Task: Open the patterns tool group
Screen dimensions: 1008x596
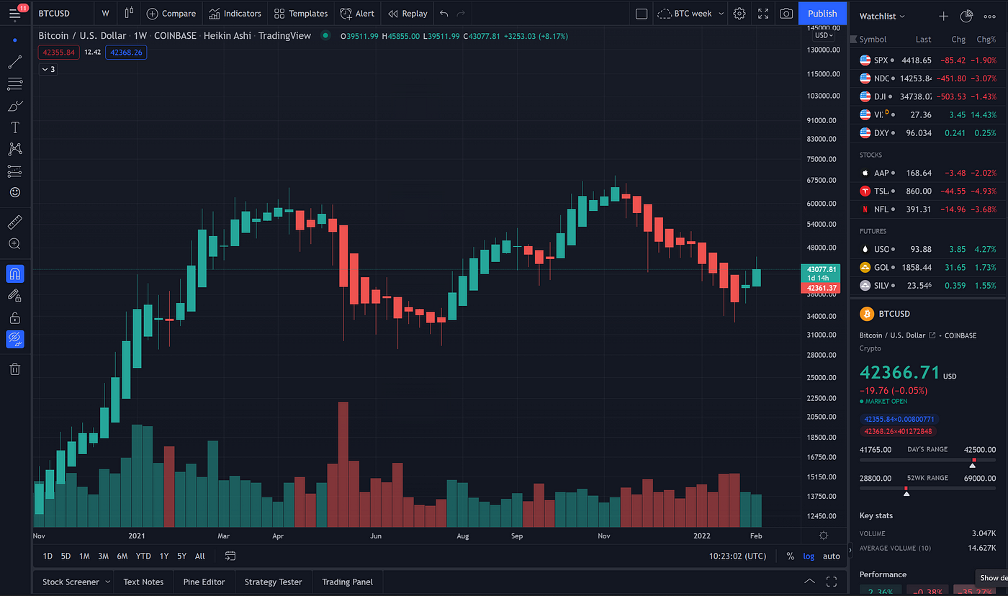Action: 15,149
